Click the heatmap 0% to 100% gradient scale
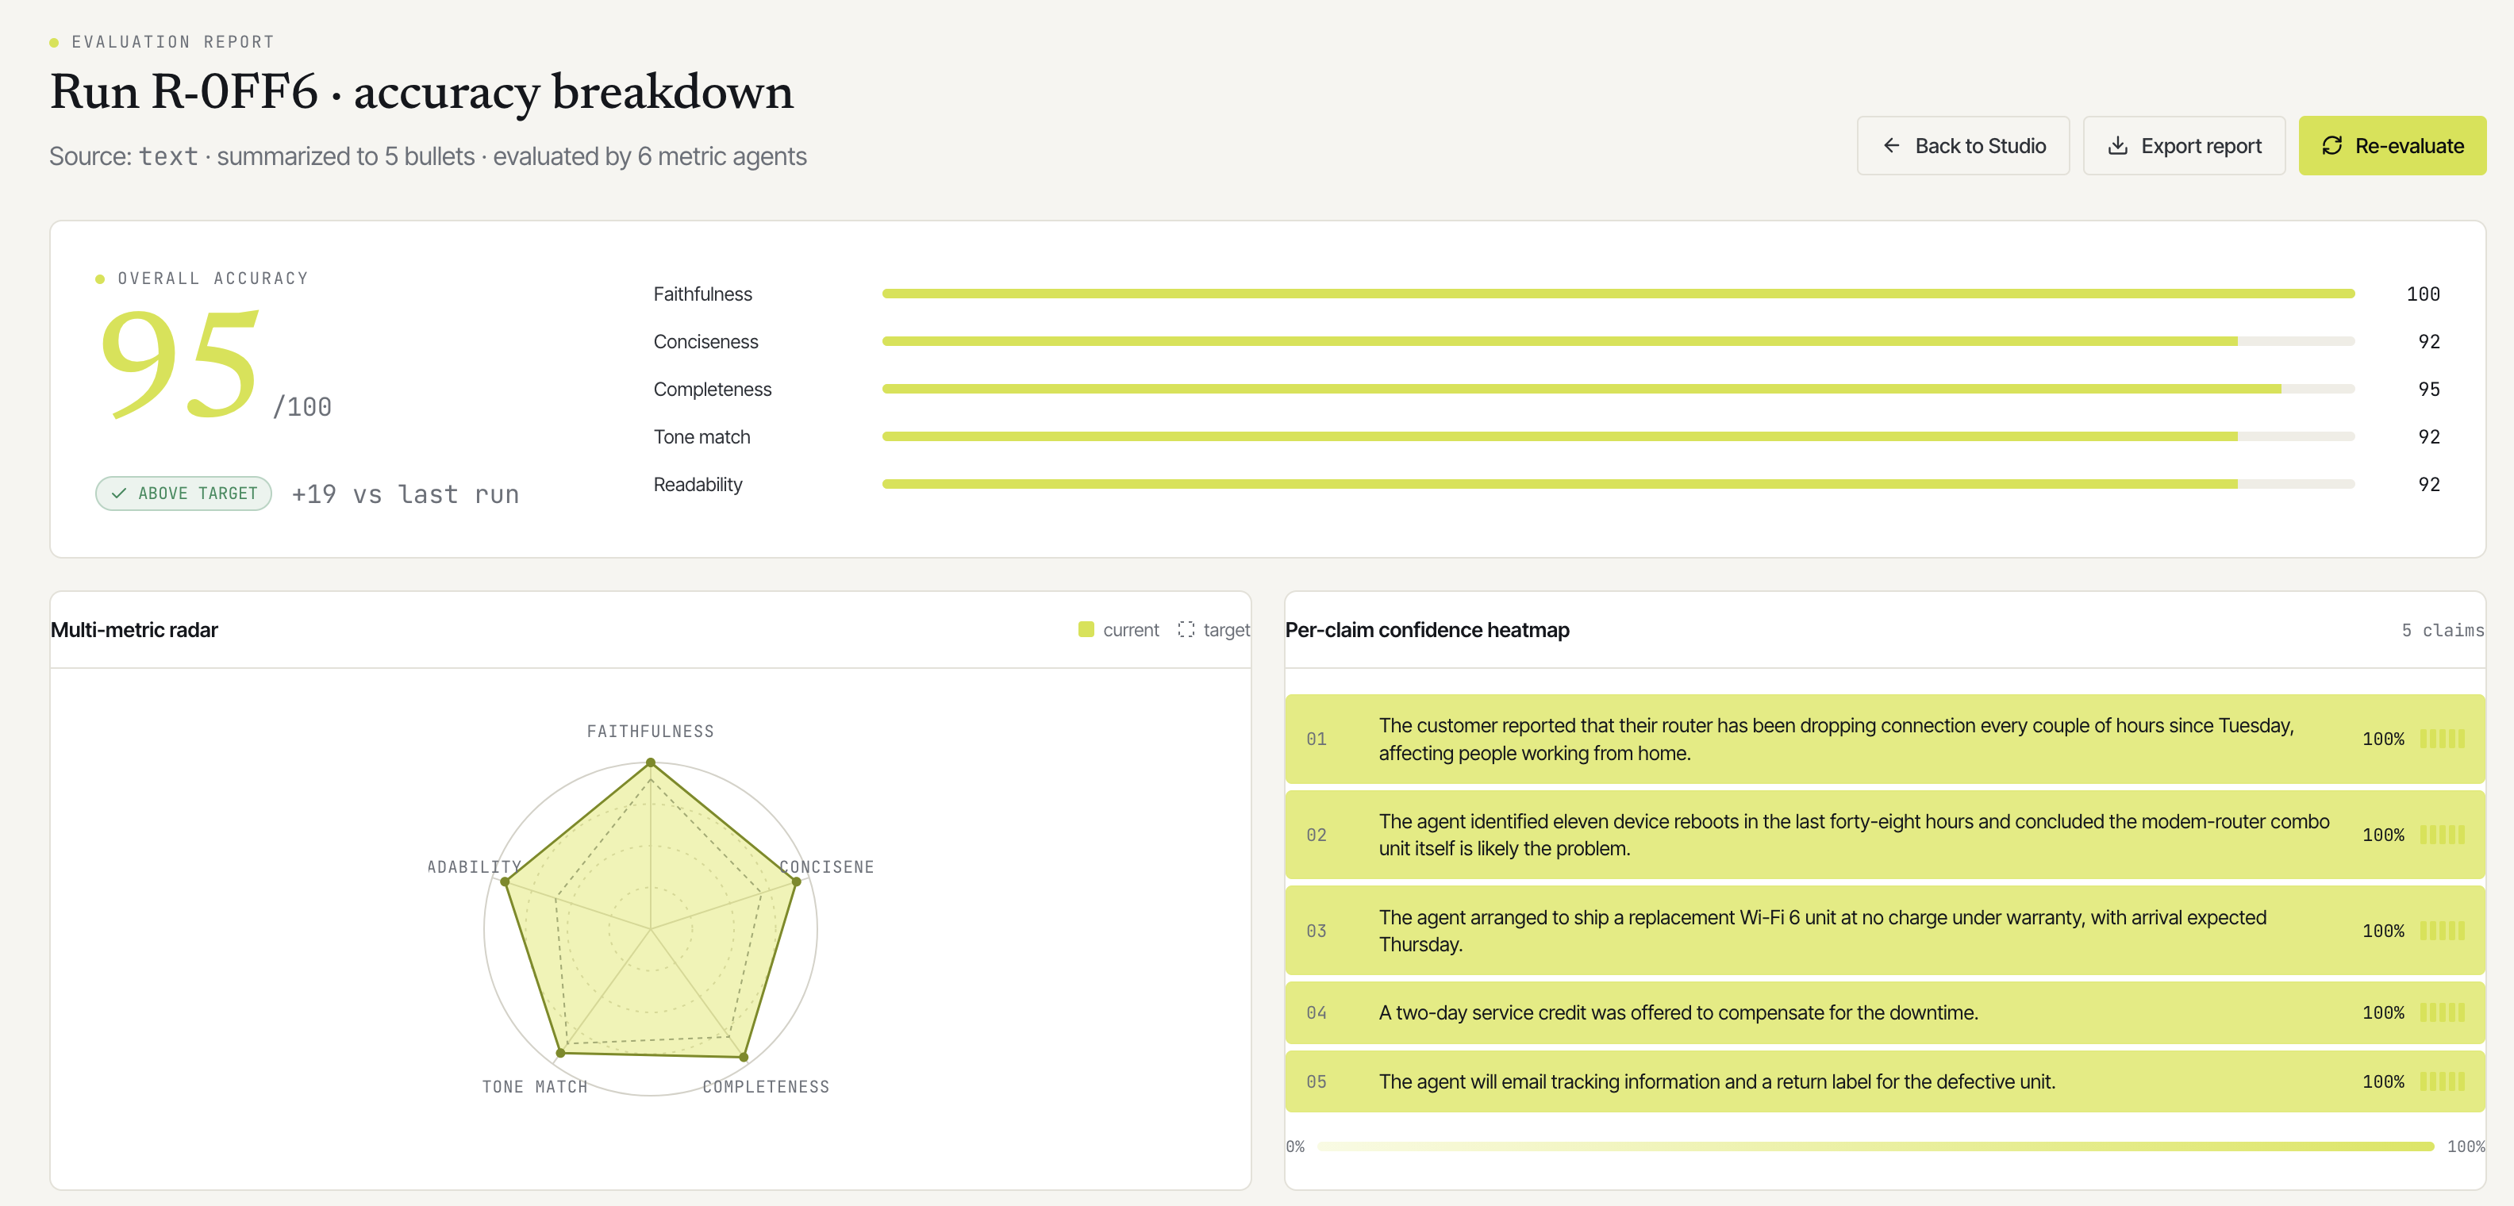The width and height of the screenshot is (2514, 1206). coord(1874,1146)
